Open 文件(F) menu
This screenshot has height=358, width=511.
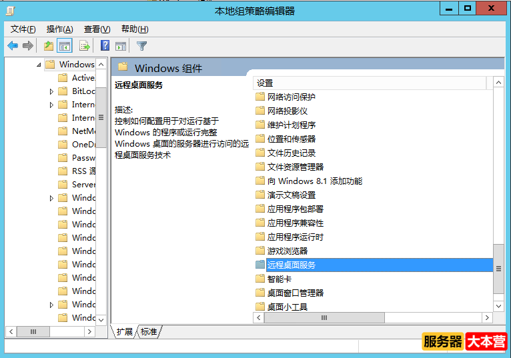[x=23, y=29]
